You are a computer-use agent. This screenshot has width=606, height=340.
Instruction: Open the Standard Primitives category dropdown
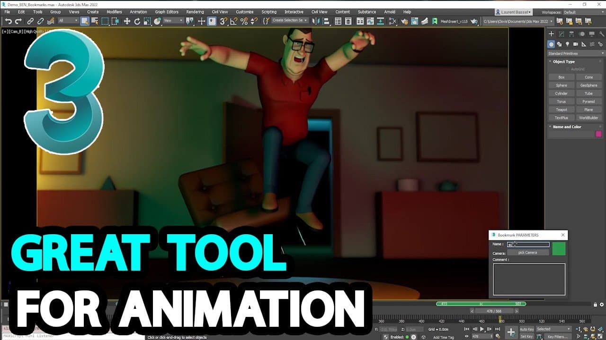click(575, 53)
